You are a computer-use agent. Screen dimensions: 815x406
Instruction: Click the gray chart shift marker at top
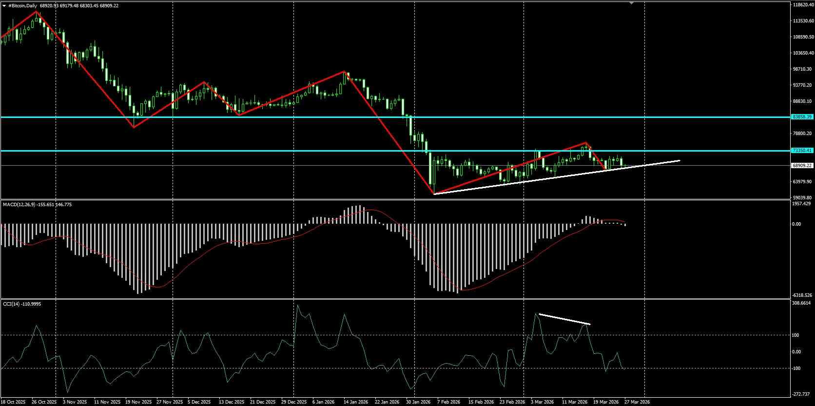tap(632, 2)
